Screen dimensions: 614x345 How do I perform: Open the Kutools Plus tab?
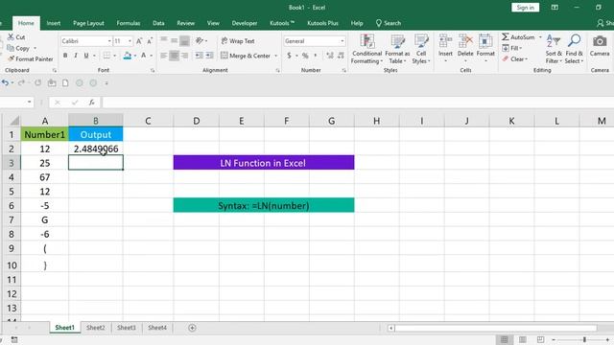coord(322,23)
